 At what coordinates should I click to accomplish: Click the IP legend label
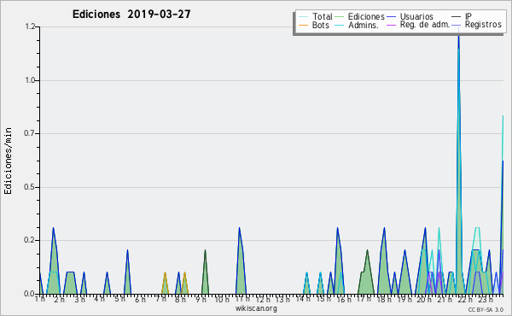[x=468, y=16]
